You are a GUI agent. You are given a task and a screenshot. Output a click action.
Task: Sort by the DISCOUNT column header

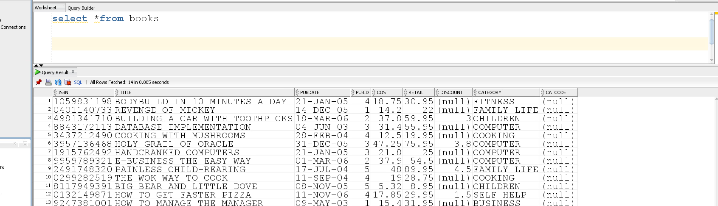click(453, 92)
